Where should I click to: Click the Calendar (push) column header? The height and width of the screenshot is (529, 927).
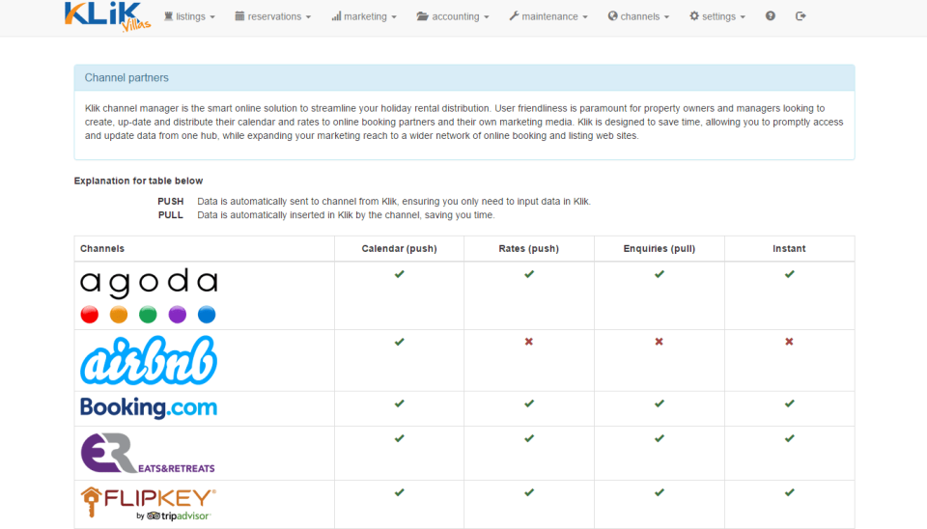coord(400,248)
